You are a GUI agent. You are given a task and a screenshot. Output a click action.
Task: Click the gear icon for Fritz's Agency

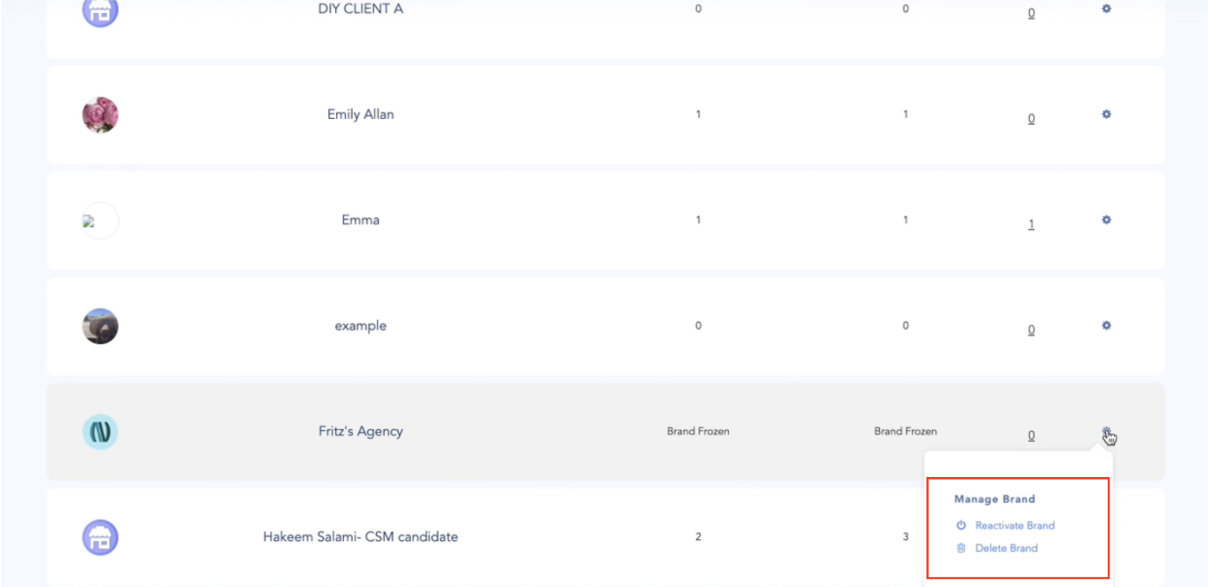[x=1106, y=432]
